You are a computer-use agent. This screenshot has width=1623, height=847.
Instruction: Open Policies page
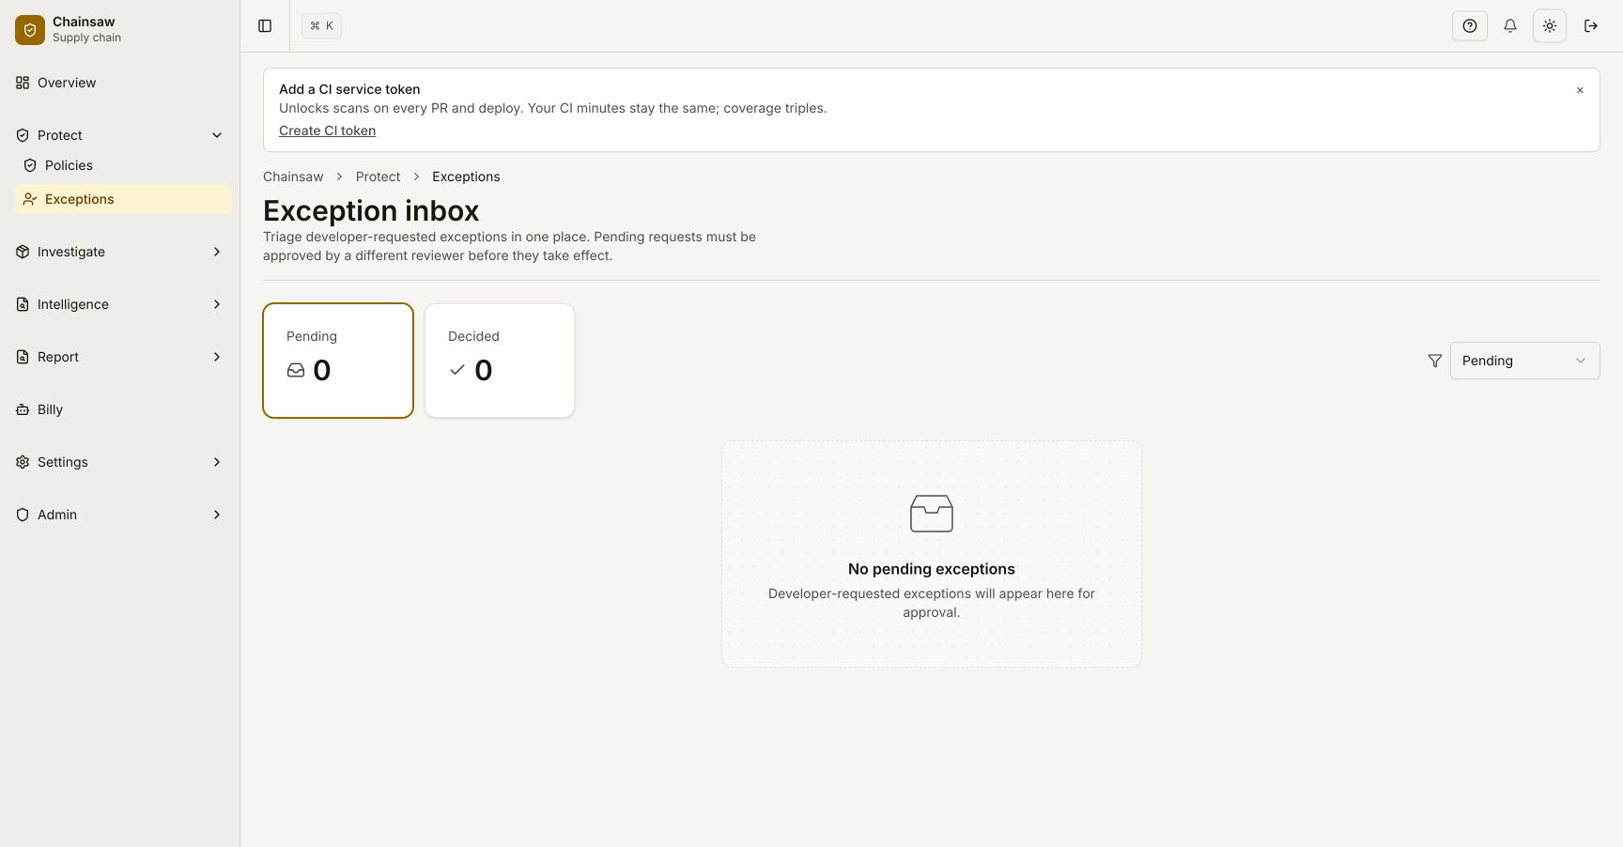(x=123, y=165)
